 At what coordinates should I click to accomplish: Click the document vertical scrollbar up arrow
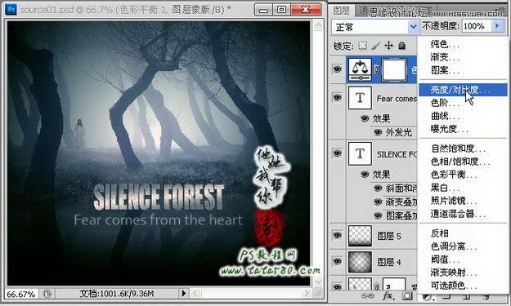(x=317, y=24)
